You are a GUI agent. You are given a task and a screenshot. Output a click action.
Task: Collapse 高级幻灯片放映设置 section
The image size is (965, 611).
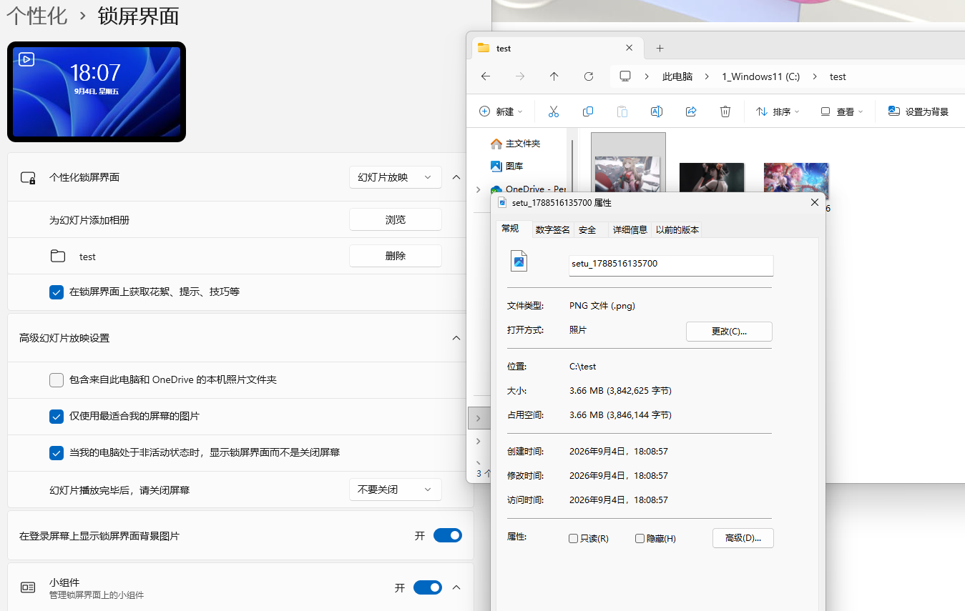tap(456, 338)
